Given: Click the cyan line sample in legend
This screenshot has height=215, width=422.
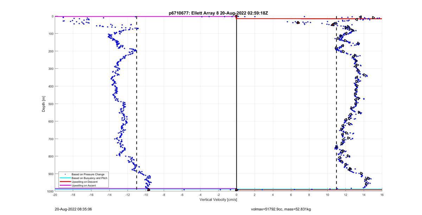Looking at the screenshot, I should tap(65, 178).
